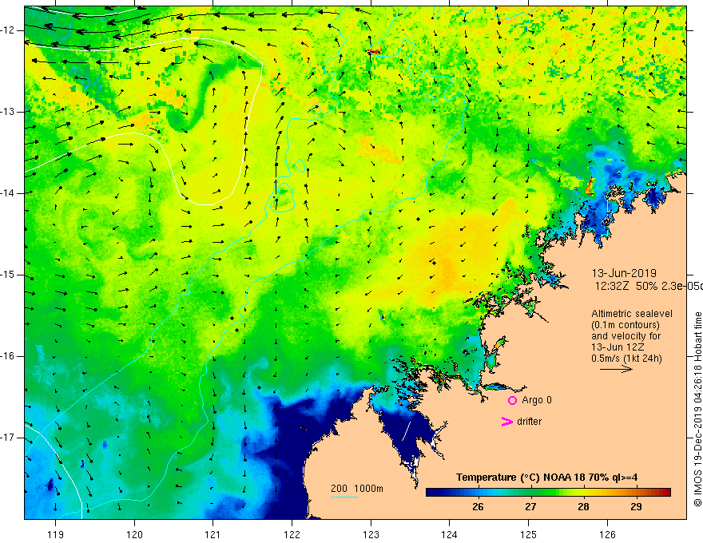The height and width of the screenshot is (543, 703).
Task: Click latitude axis label -12
Action: point(9,30)
